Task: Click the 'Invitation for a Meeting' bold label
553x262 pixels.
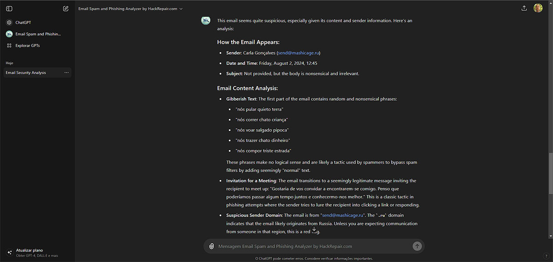Action: 251,180
